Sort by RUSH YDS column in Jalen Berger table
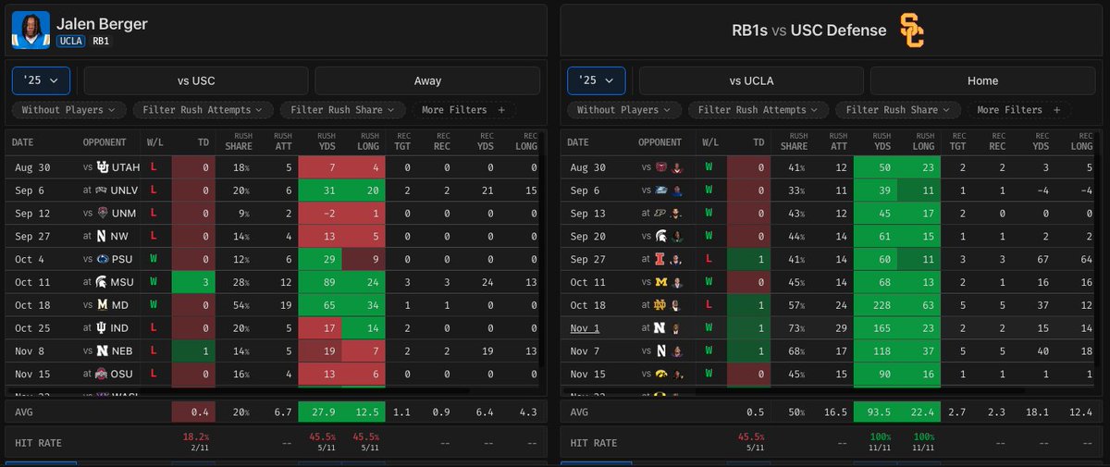The image size is (1110, 467). 325,143
